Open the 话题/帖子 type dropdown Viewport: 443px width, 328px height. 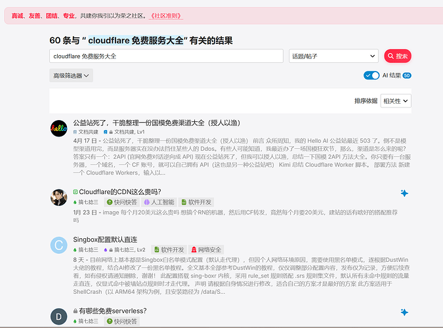[333, 56]
